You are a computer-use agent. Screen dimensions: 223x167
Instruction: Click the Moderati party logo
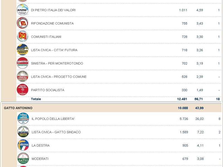coord(23,159)
